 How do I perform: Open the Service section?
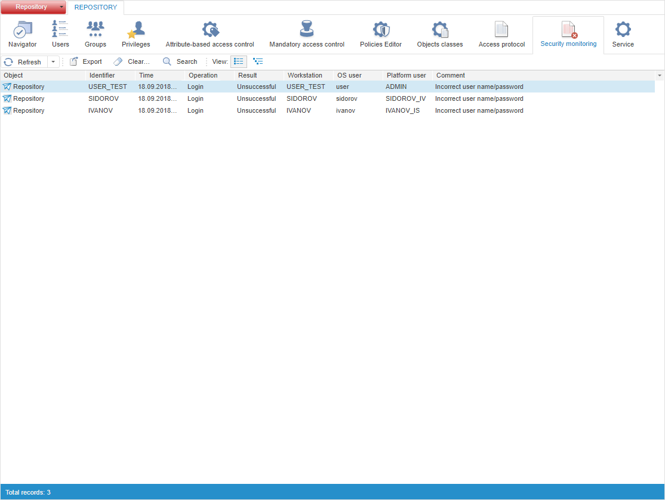coord(623,35)
